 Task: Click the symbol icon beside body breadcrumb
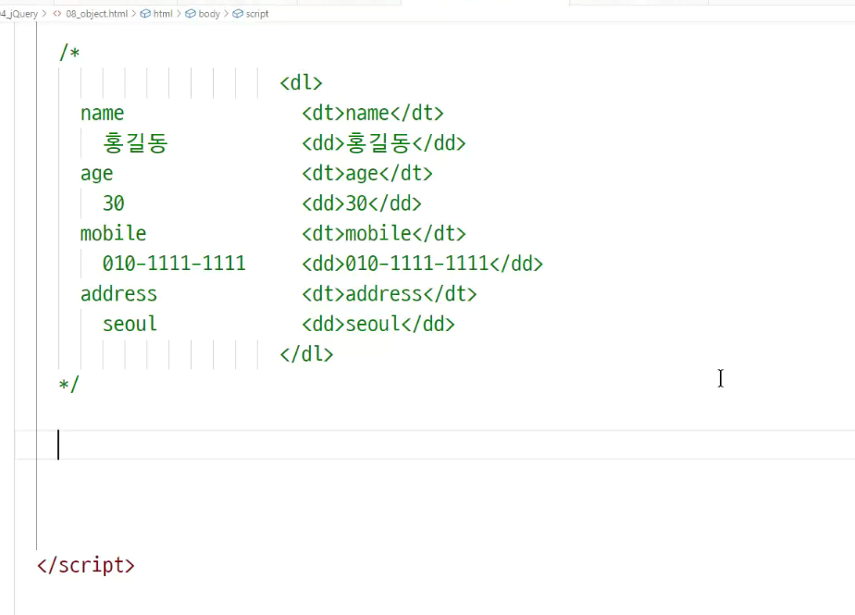click(x=191, y=14)
